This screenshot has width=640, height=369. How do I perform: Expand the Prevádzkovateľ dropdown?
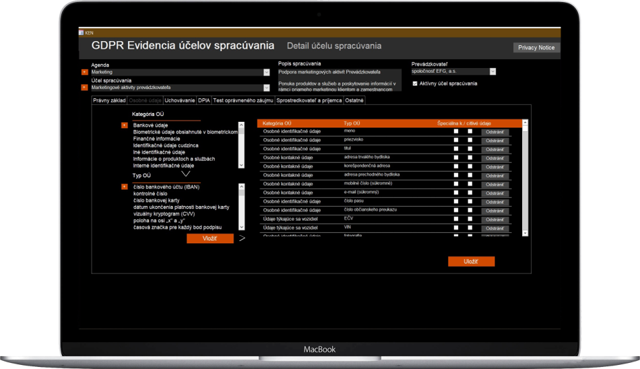click(x=492, y=71)
